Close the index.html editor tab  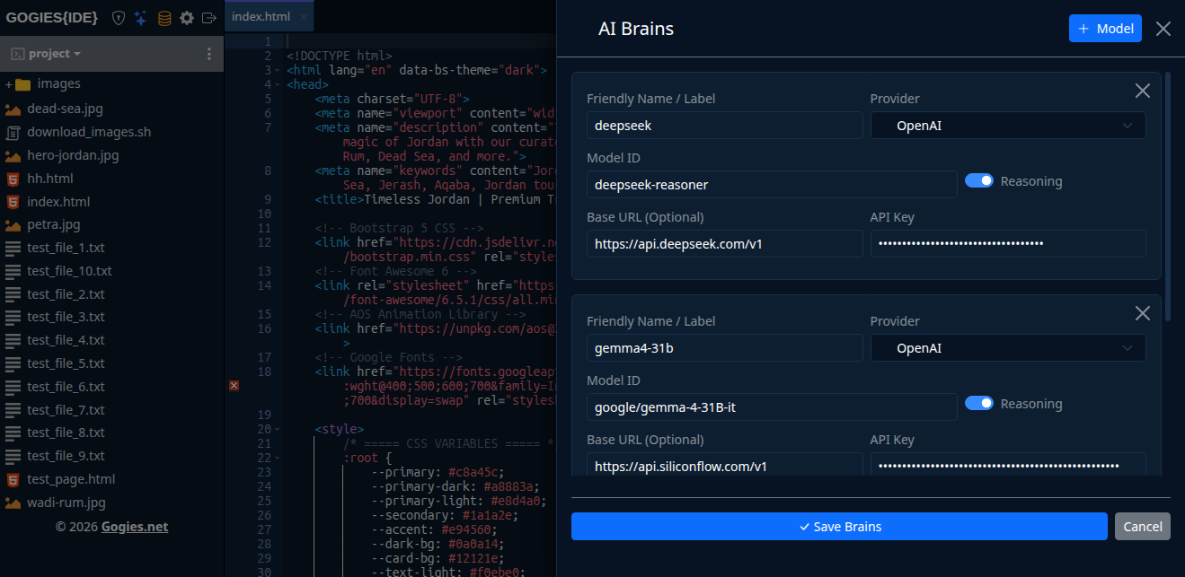pos(304,17)
